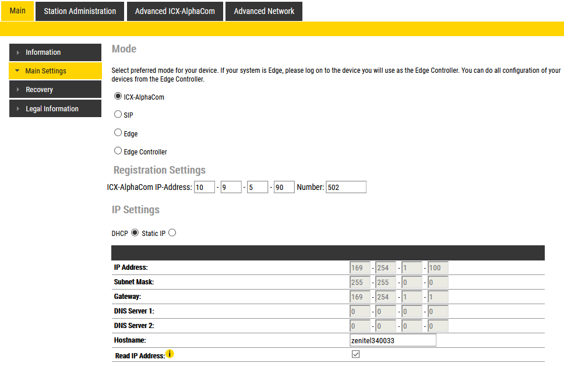The width and height of the screenshot is (564, 370).
Task: Select the ICX-AlphaCom mode radio button
Action: tap(118, 97)
